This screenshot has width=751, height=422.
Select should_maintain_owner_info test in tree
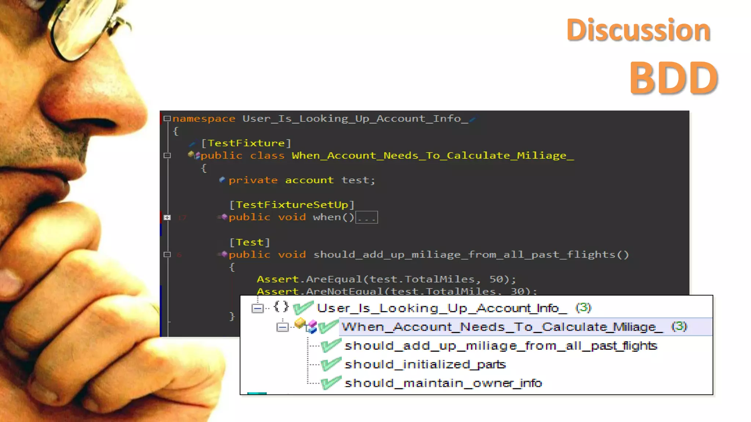pos(443,383)
